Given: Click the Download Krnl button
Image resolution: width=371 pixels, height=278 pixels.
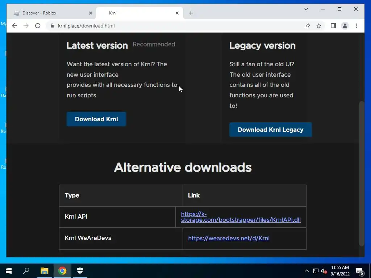Looking at the screenshot, I should coord(96,119).
